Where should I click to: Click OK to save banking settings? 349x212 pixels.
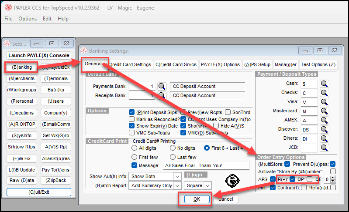pos(197,199)
